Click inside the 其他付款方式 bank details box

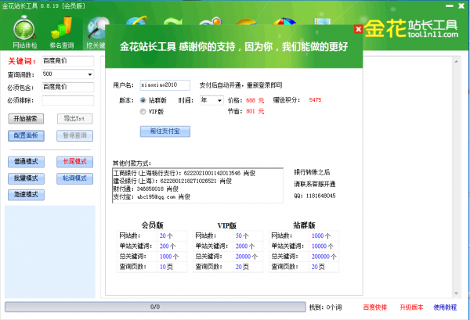[x=197, y=185]
